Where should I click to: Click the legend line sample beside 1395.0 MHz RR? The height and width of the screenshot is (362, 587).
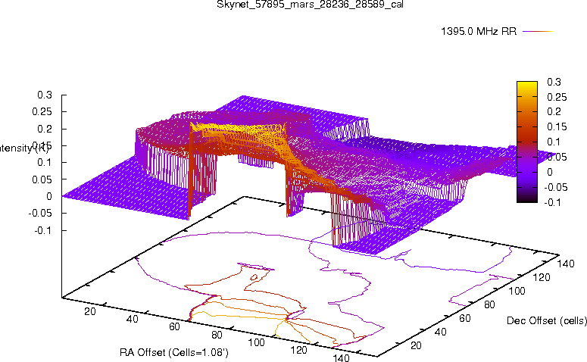tap(538, 32)
